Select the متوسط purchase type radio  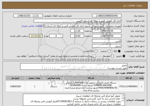tap(112, 56)
